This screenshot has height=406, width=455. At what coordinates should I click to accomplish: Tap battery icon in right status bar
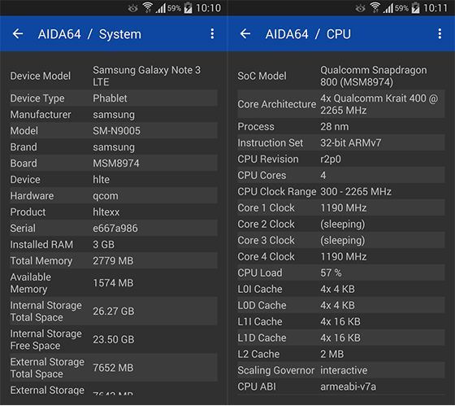coord(415,8)
